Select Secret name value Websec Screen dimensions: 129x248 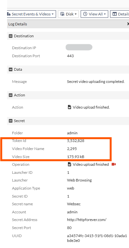tap(74, 204)
